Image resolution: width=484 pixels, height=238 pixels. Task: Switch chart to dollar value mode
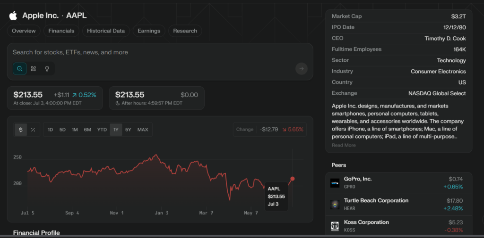[21, 130]
